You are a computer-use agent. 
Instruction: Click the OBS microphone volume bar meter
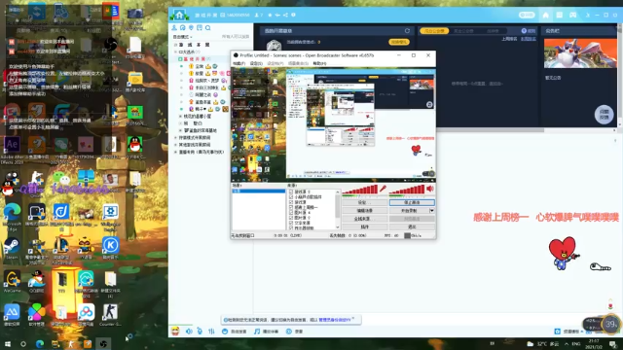360,190
